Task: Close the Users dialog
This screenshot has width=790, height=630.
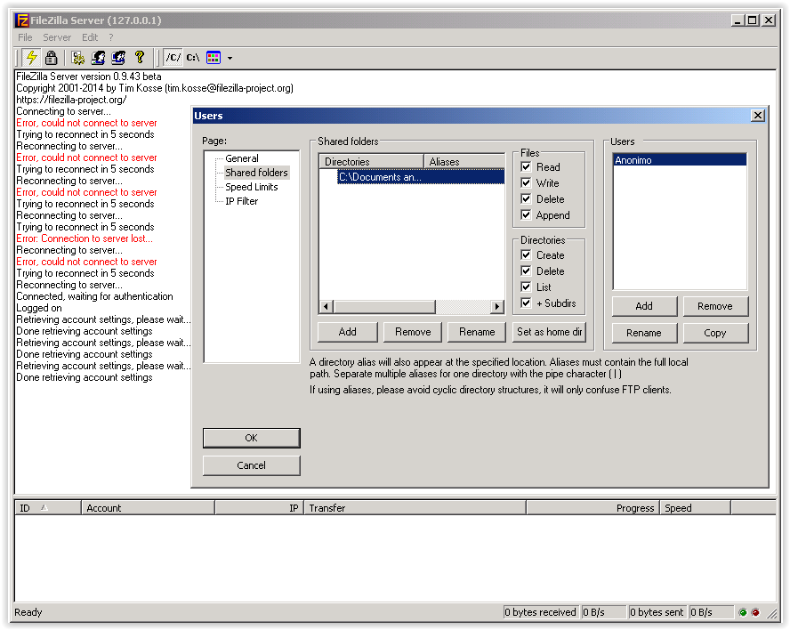Action: pos(758,116)
